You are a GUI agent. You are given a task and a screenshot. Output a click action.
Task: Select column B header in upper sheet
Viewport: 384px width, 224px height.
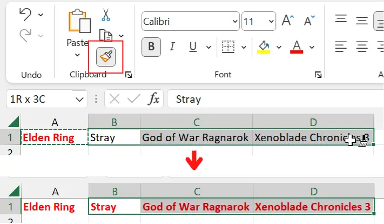pyautogui.click(x=114, y=122)
